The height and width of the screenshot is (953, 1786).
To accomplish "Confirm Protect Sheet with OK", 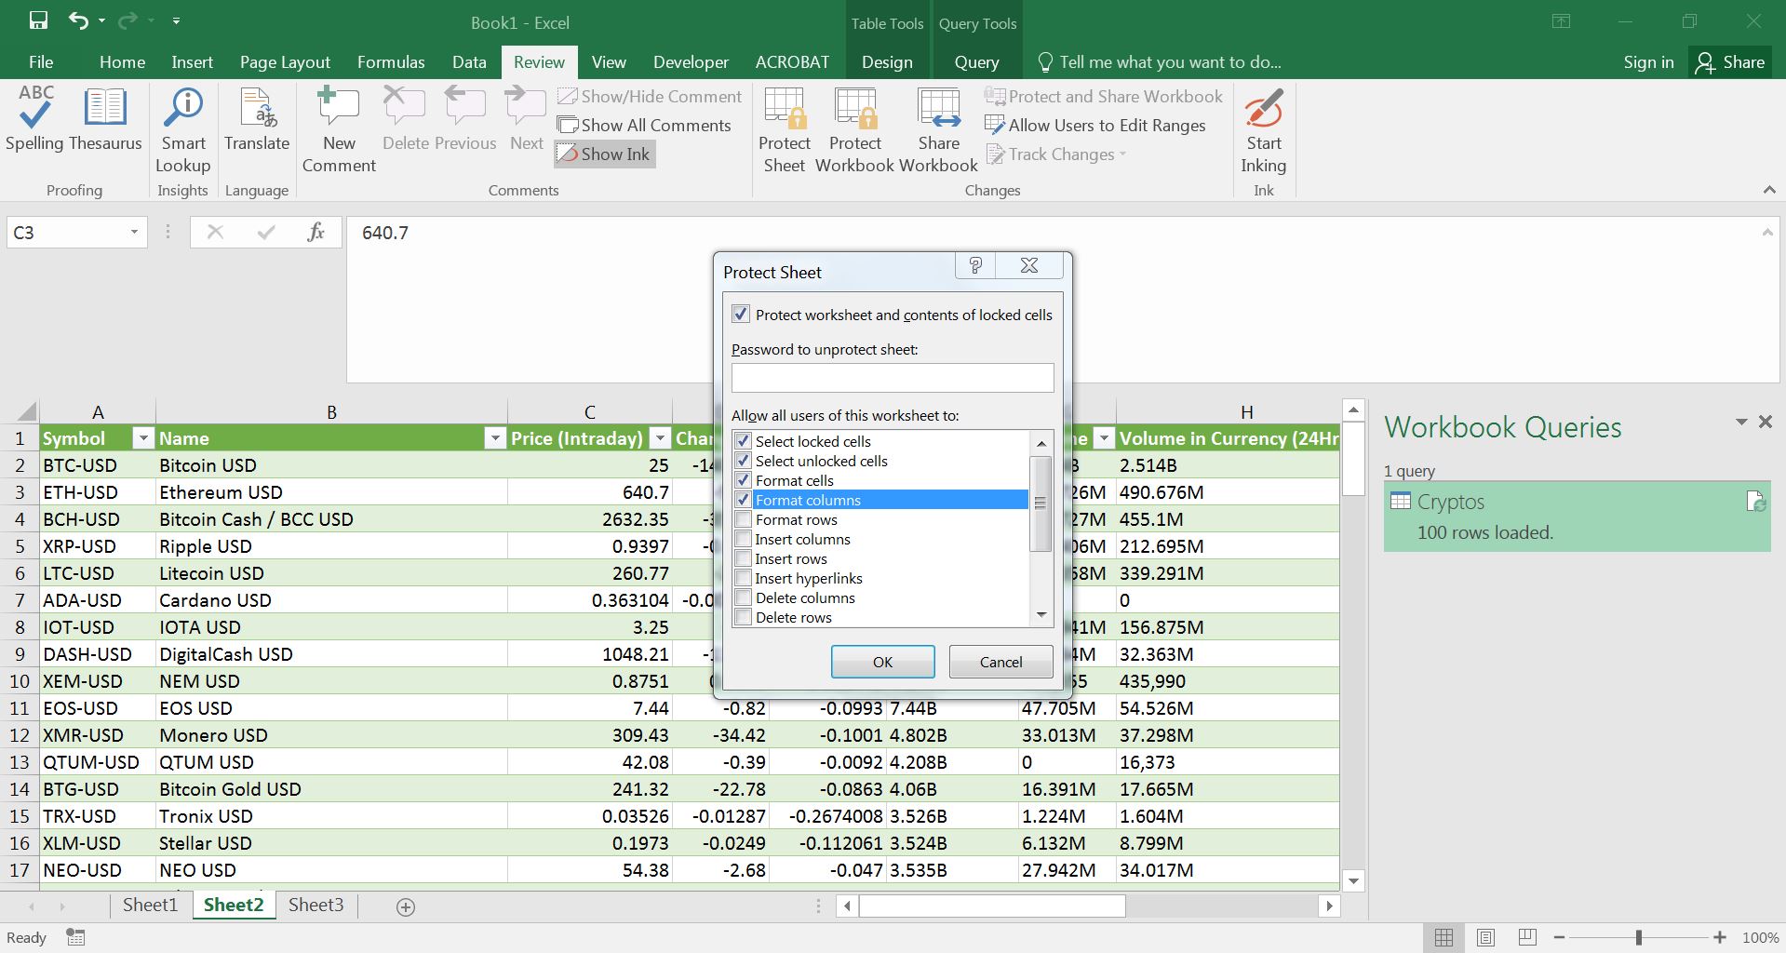I will pos(882,662).
